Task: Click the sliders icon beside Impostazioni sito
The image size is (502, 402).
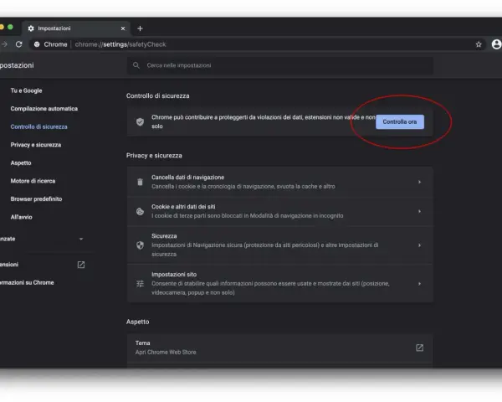Action: click(x=140, y=284)
